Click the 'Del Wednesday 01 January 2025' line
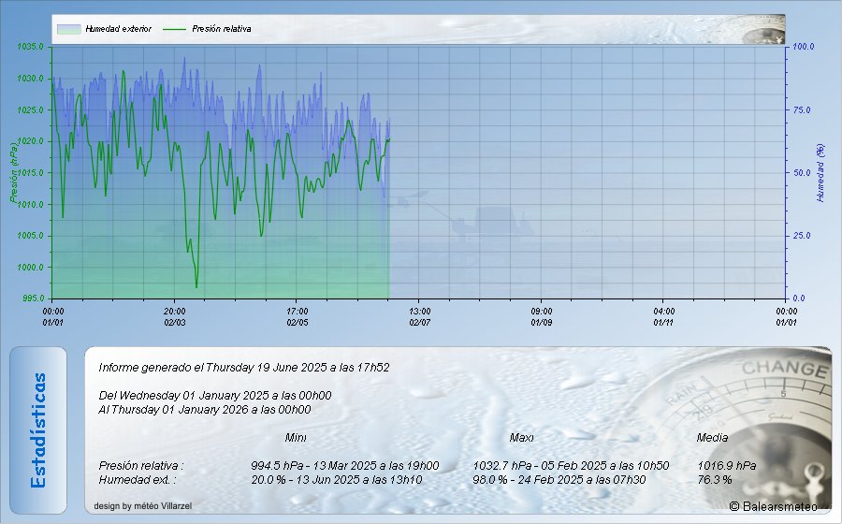Screen dimensions: 842x524 pos(215,396)
